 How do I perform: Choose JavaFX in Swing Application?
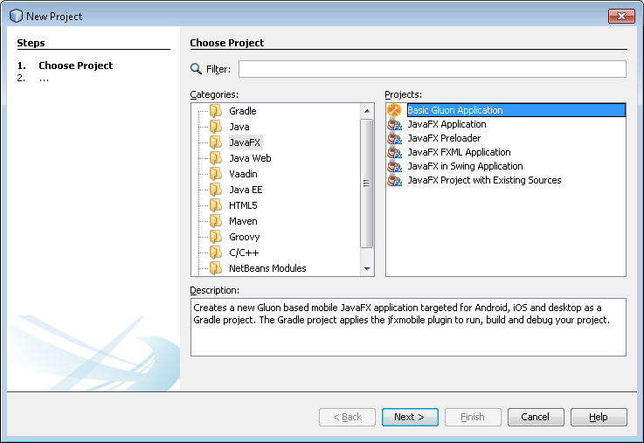pos(466,166)
